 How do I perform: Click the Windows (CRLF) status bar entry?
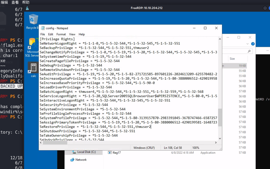(144, 148)
